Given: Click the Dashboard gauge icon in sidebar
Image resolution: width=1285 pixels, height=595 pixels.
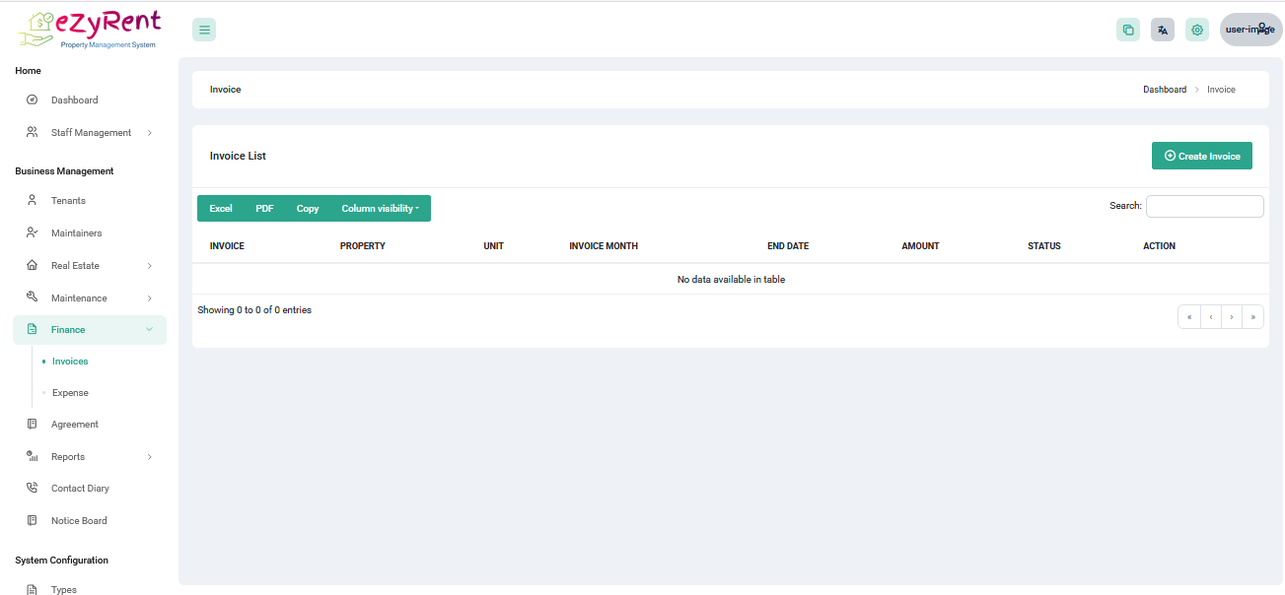Looking at the screenshot, I should [x=32, y=100].
